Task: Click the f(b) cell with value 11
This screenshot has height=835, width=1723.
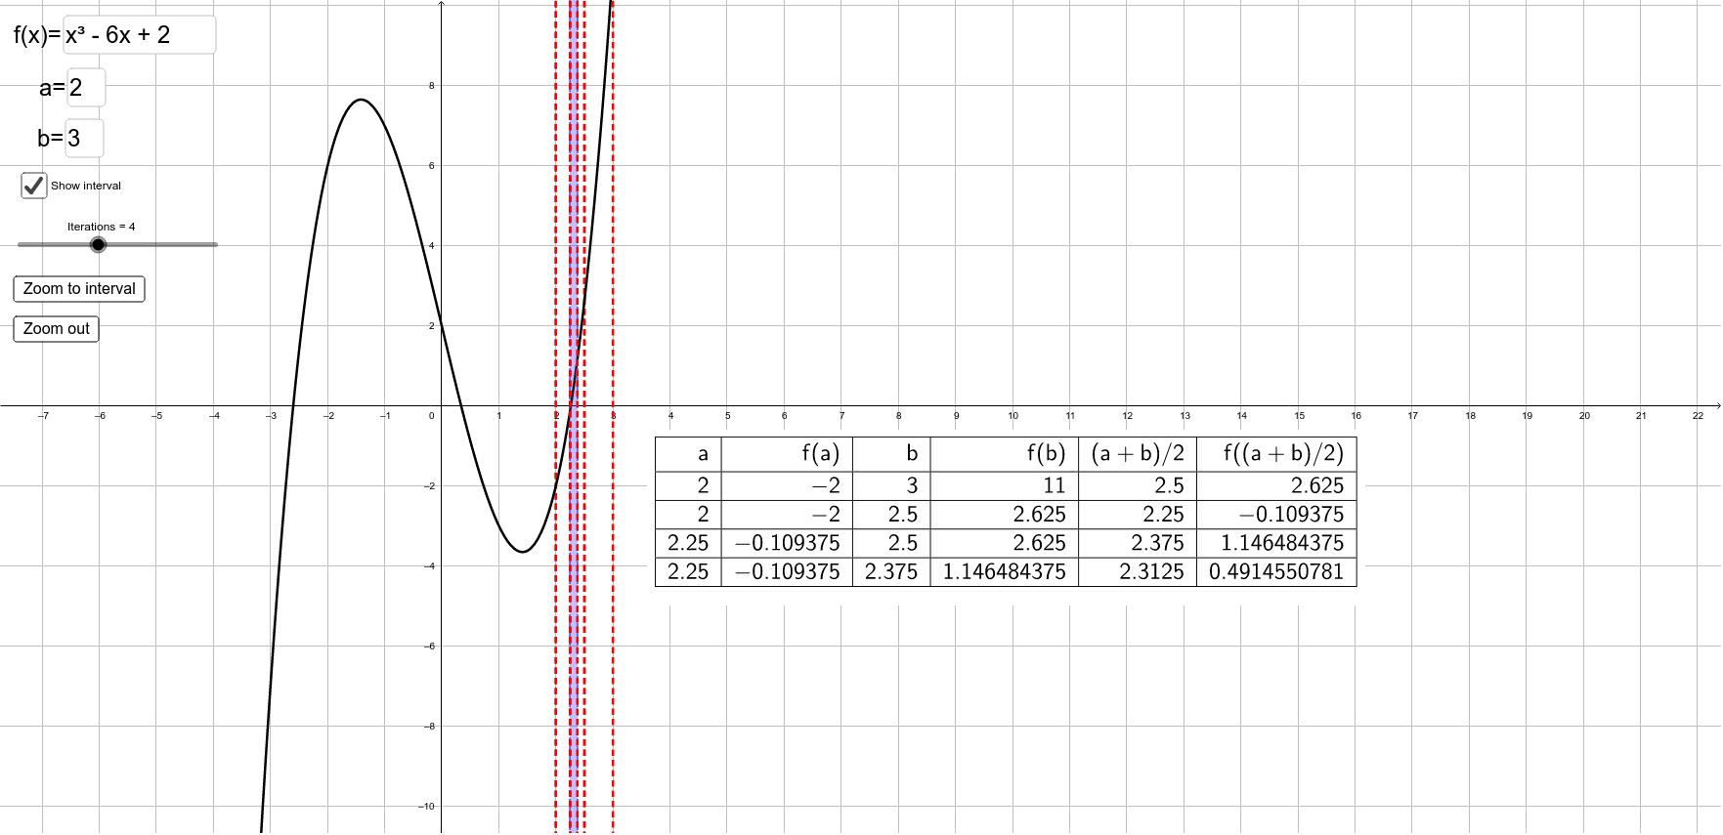Action: (x=1053, y=485)
